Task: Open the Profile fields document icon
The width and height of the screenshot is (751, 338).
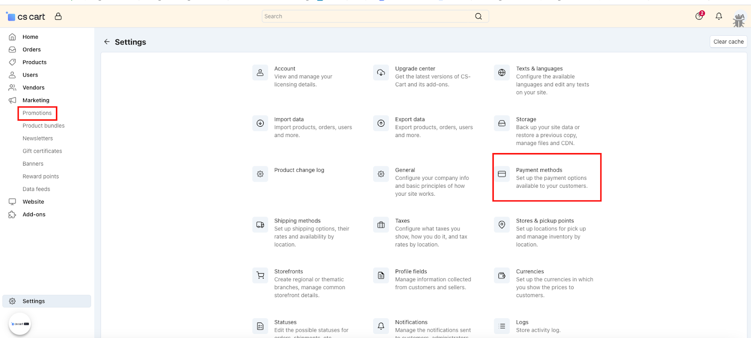Action: tap(381, 276)
